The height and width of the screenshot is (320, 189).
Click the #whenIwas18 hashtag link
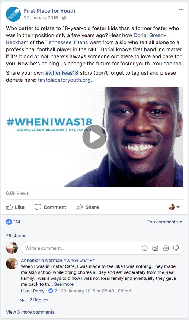(x=62, y=73)
